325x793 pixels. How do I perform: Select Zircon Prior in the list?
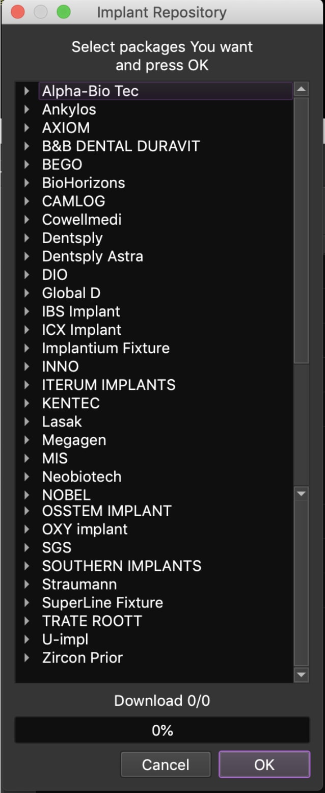click(82, 657)
